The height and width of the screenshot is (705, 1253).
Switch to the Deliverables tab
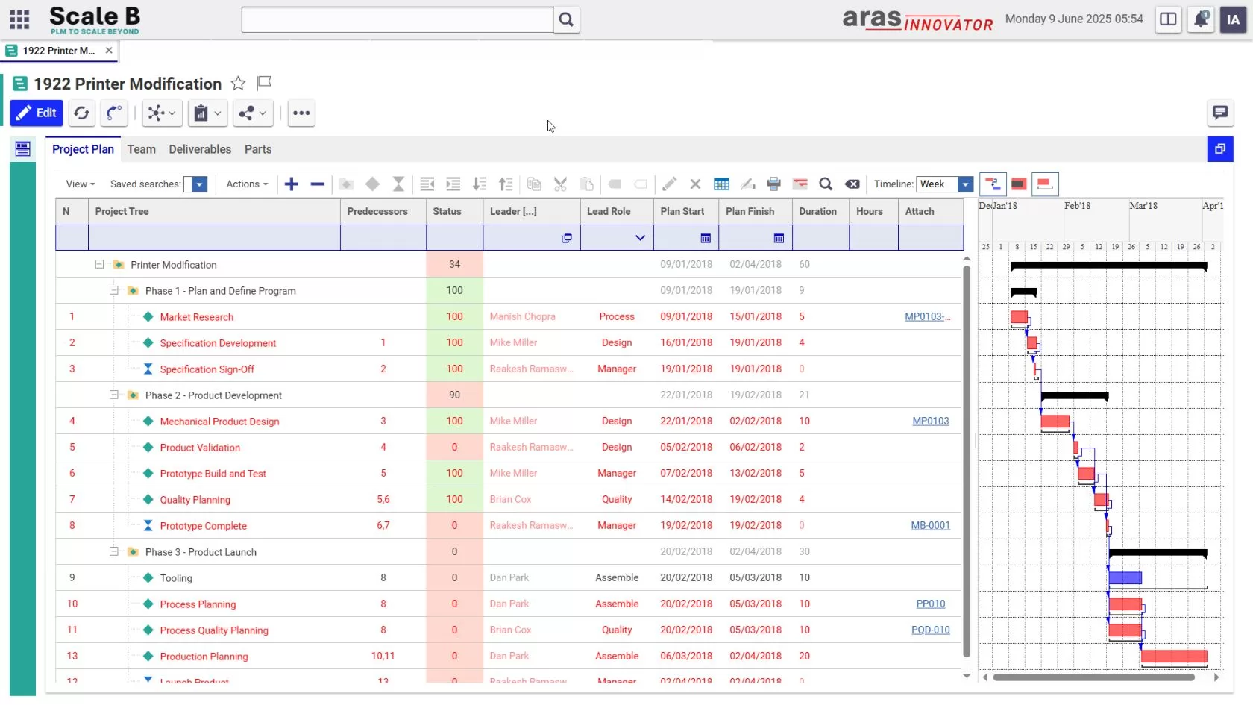coord(200,149)
